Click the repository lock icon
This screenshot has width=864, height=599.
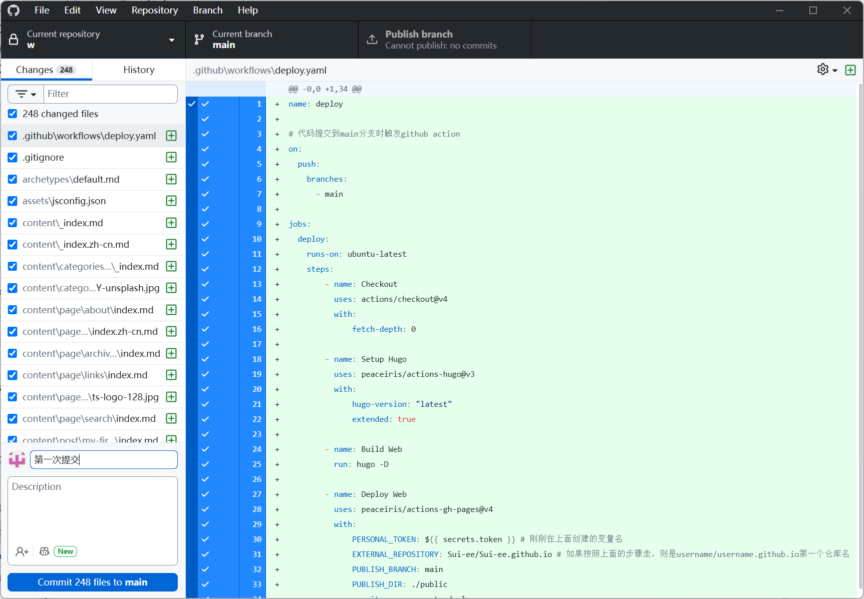pos(14,40)
